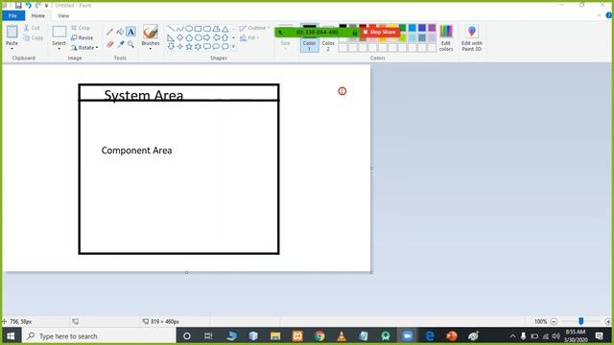Choose the Triangle shape
Screen dimensions: 614x345
pyautogui.click(x=224, y=29)
